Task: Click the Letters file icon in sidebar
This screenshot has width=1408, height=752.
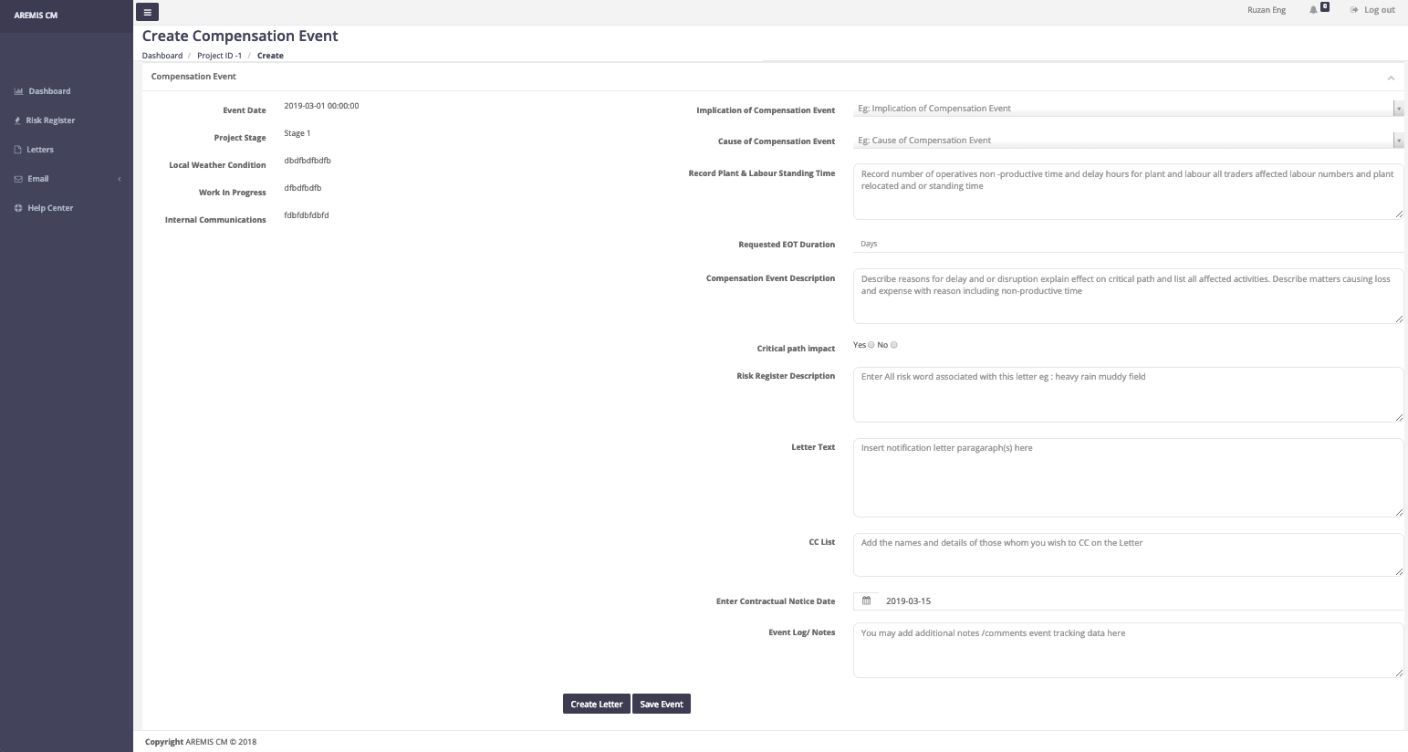Action: [18, 150]
